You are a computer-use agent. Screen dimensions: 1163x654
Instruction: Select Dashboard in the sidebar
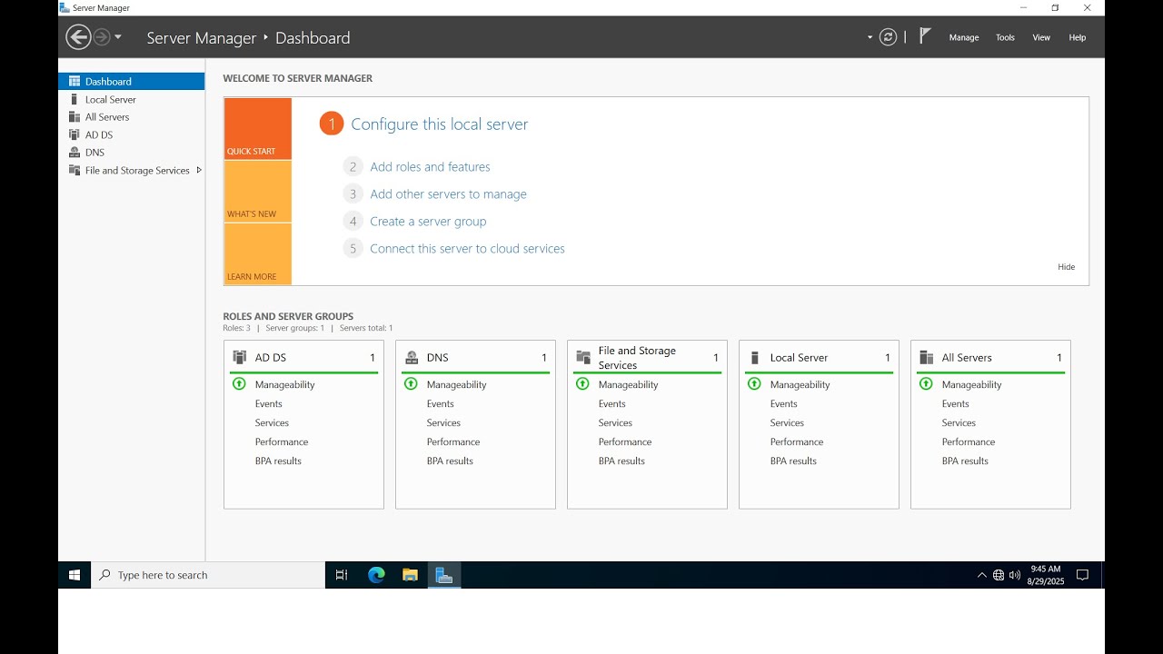coord(132,81)
